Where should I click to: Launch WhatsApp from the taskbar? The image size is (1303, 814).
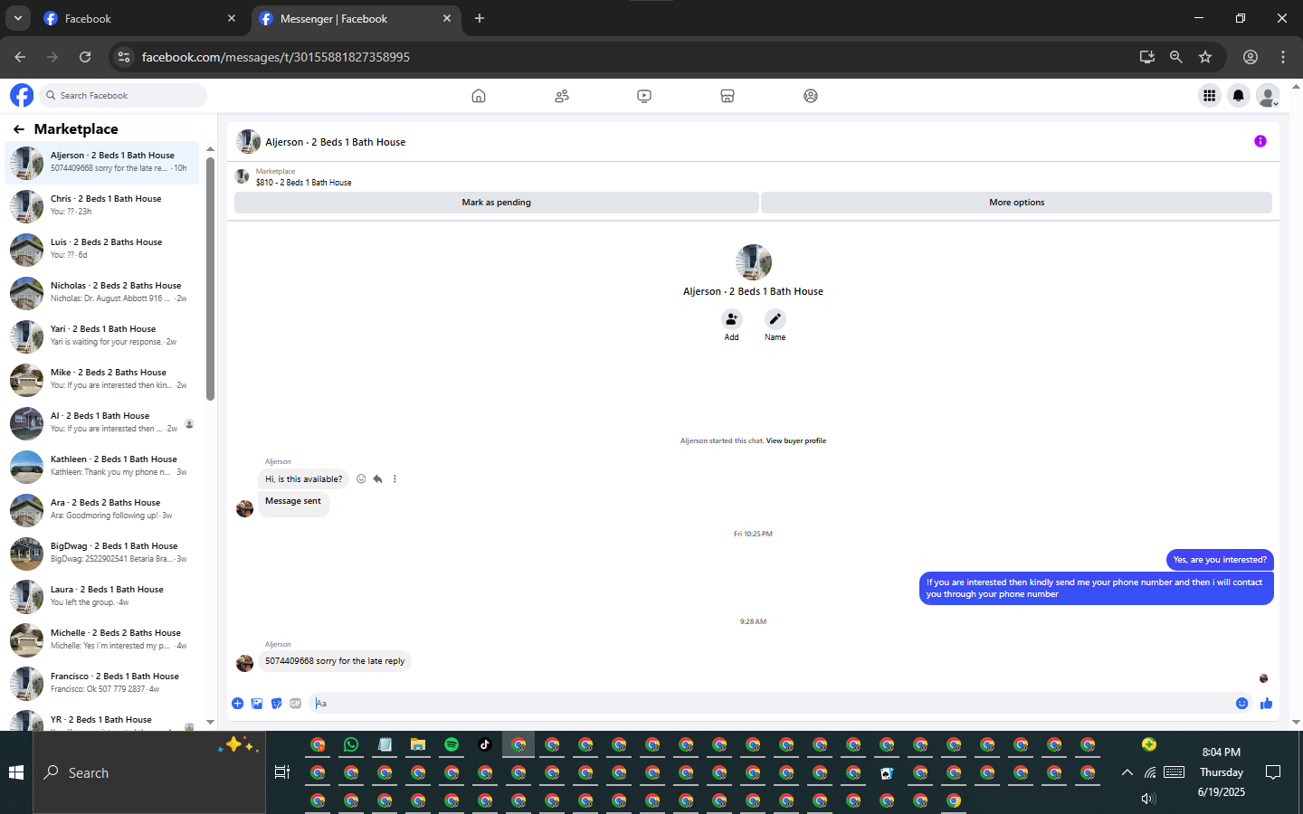pyautogui.click(x=351, y=744)
